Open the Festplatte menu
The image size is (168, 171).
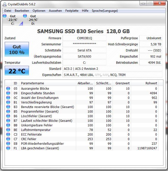click(x=72, y=11)
